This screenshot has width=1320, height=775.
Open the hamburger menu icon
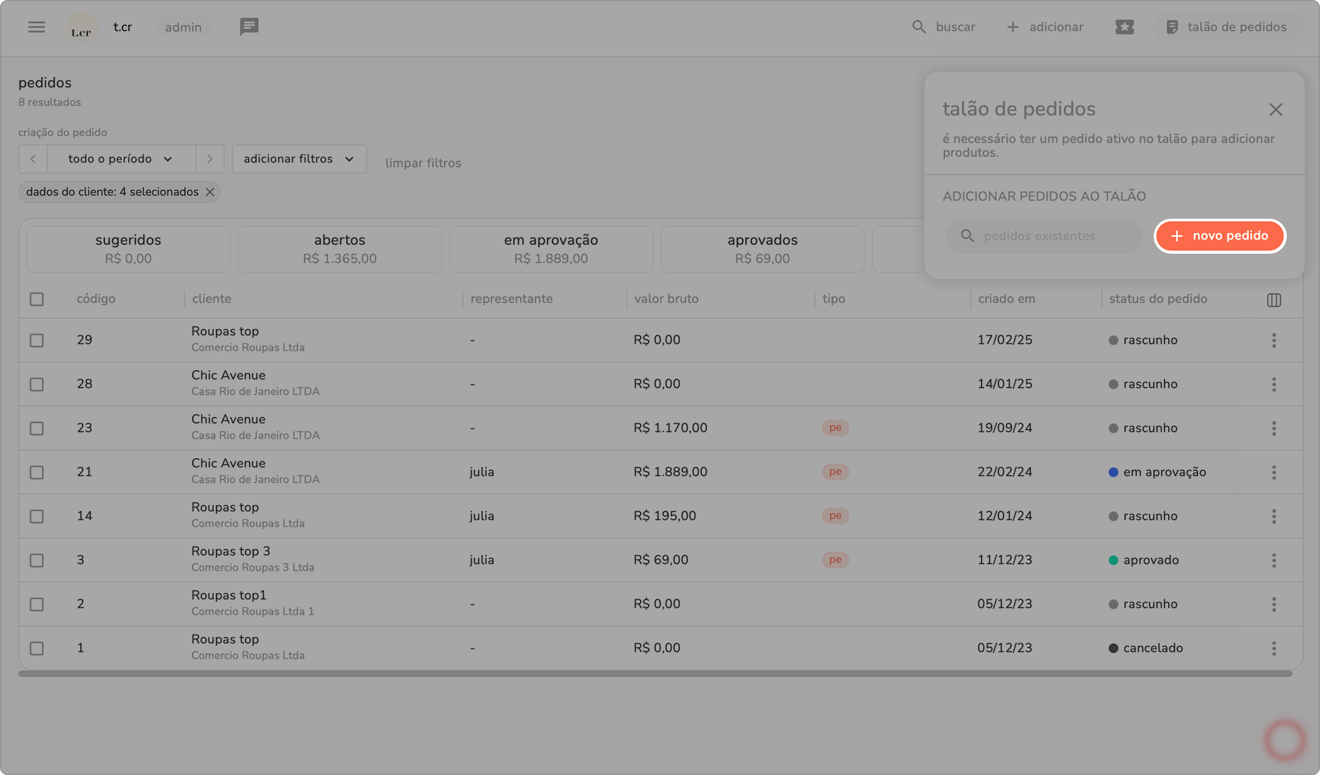36,27
